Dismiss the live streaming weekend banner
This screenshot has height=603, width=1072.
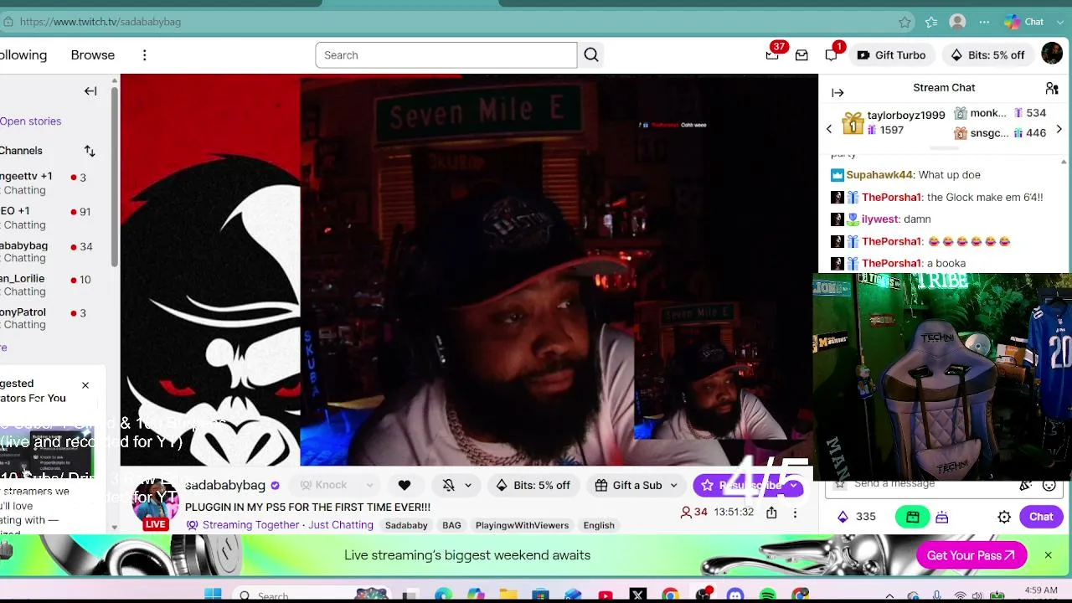[1048, 555]
